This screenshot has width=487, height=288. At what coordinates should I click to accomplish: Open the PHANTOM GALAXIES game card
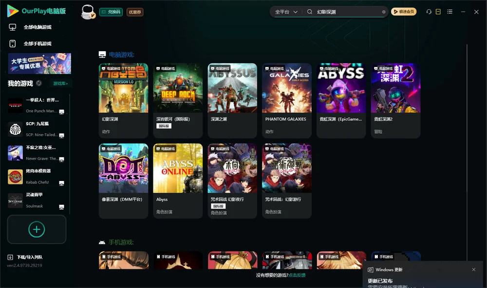(x=287, y=101)
